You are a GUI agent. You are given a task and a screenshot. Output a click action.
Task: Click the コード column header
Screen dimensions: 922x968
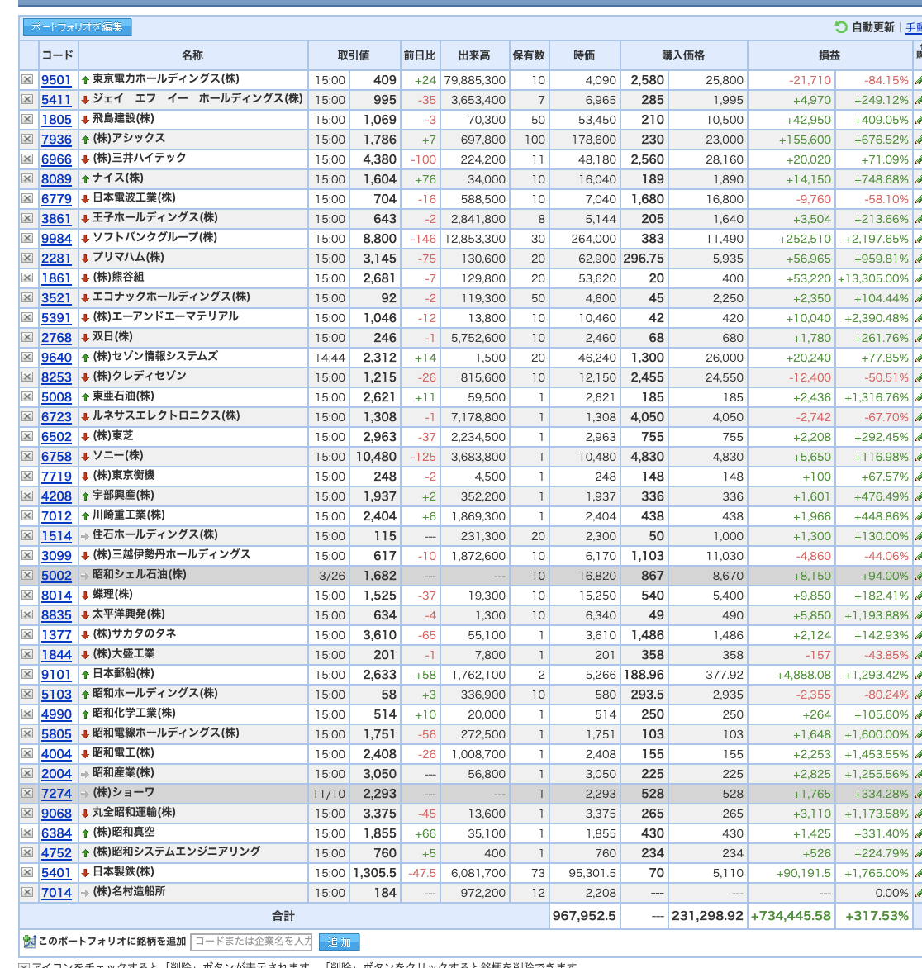coord(58,55)
